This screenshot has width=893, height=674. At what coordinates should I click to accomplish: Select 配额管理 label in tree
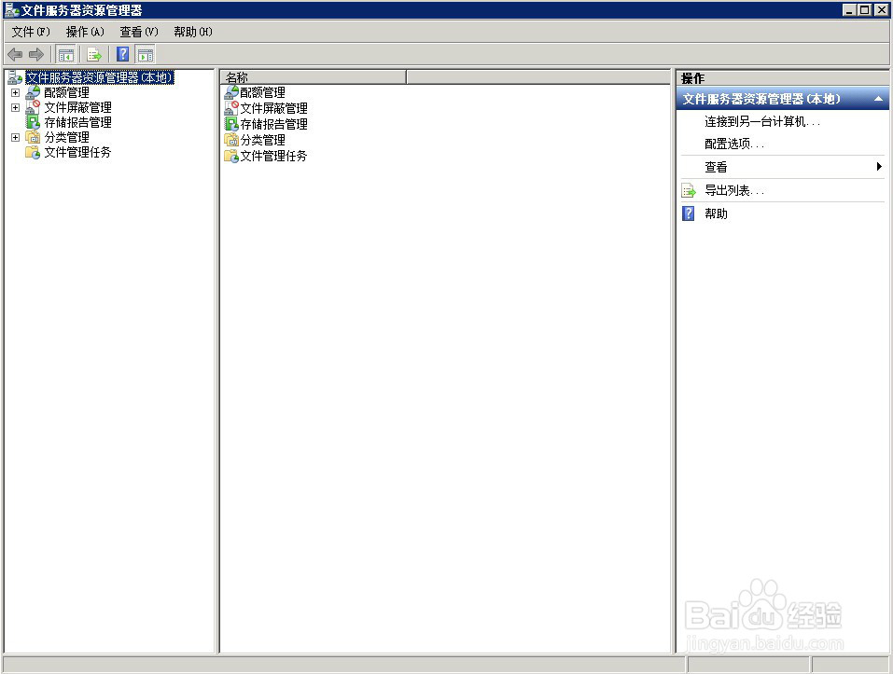(x=66, y=92)
